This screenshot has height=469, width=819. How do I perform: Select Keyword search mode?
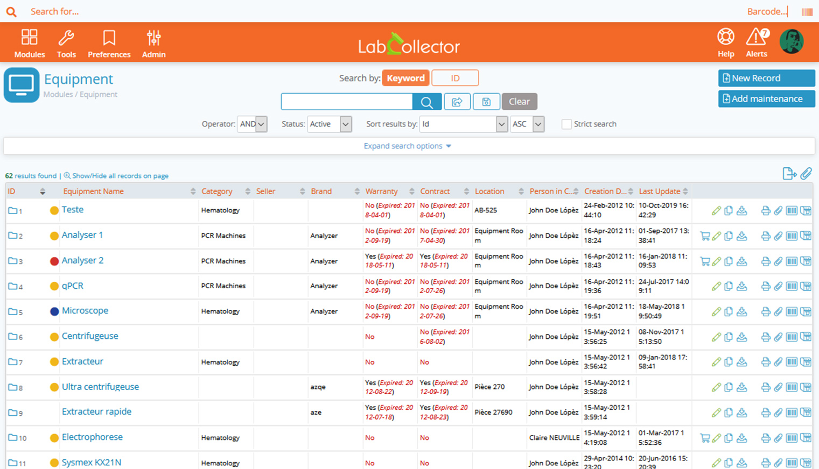coord(405,78)
